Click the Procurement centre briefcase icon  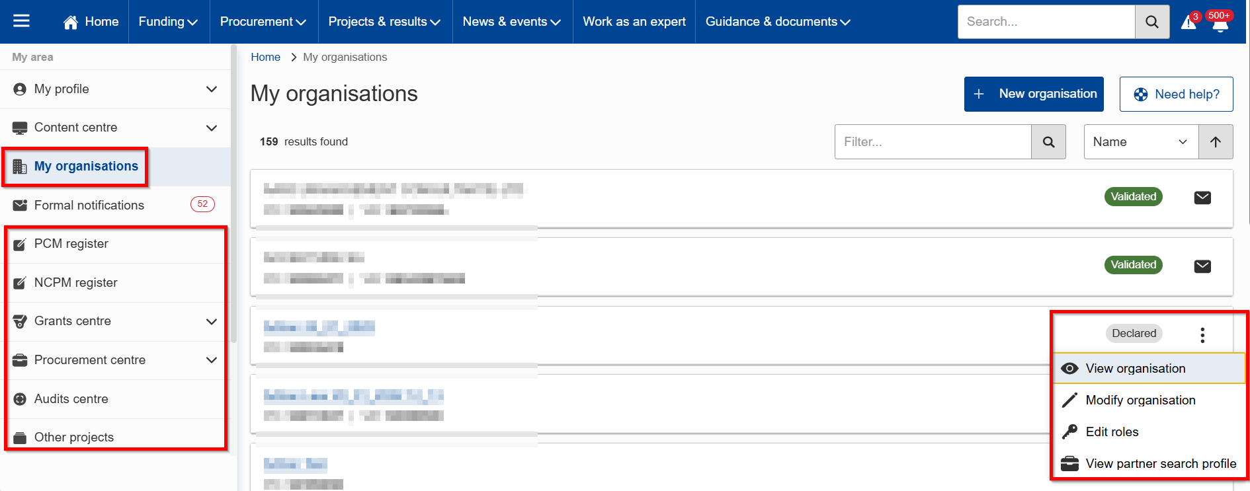[x=20, y=360]
